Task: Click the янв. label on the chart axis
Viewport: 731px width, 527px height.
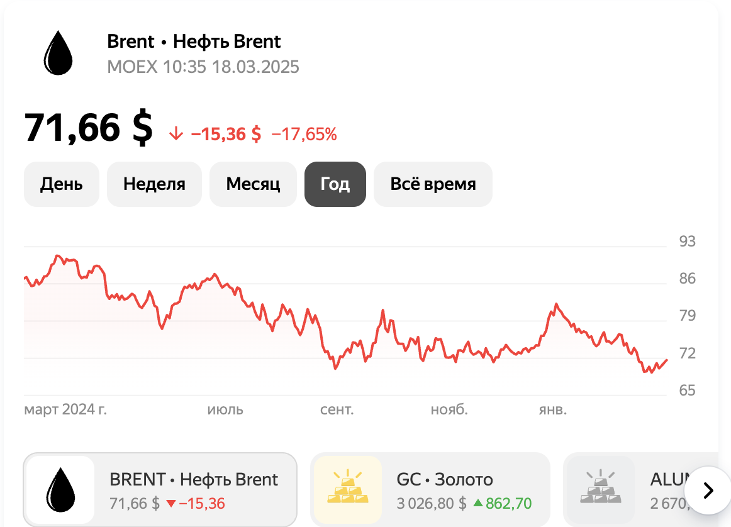Action: [x=554, y=409]
